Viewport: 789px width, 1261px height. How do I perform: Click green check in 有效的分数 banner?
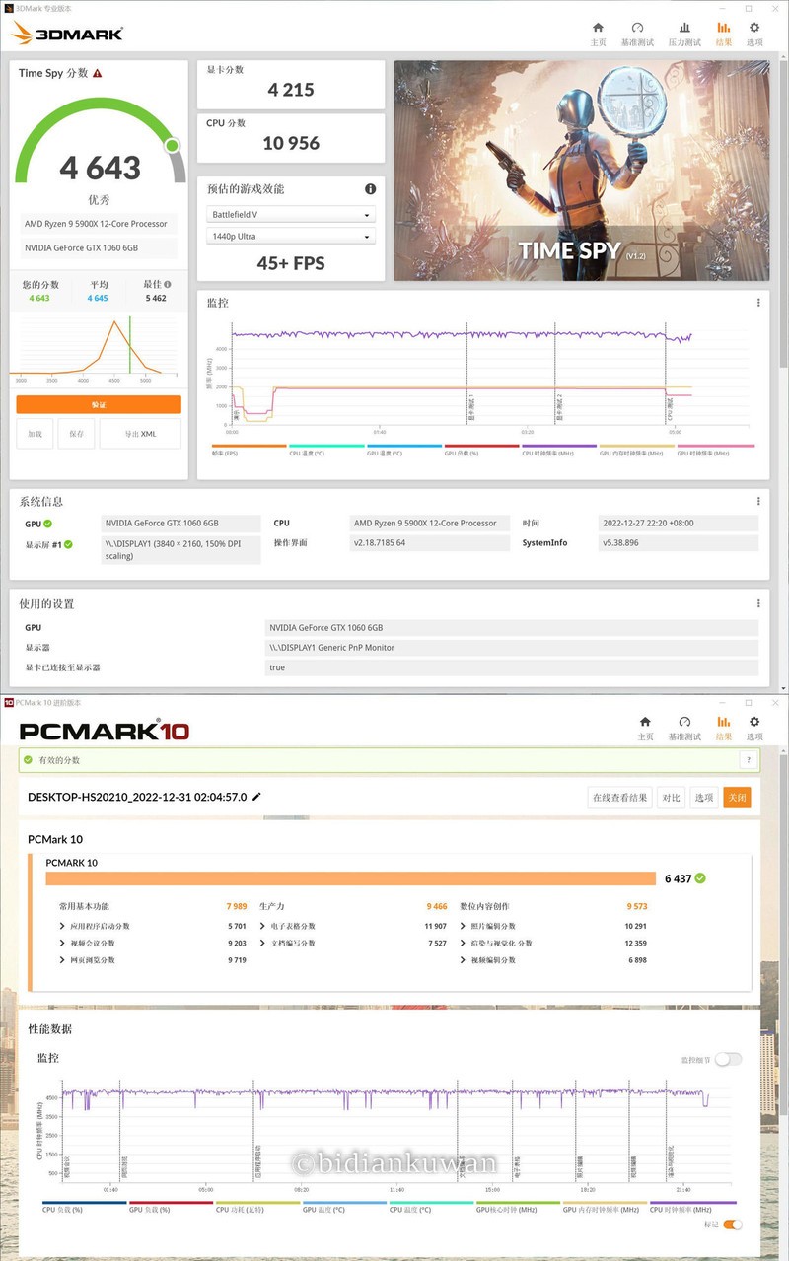tap(29, 760)
